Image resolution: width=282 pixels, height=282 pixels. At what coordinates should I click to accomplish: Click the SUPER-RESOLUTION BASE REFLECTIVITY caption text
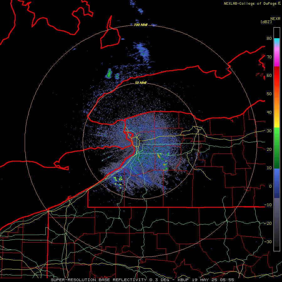[99, 280]
